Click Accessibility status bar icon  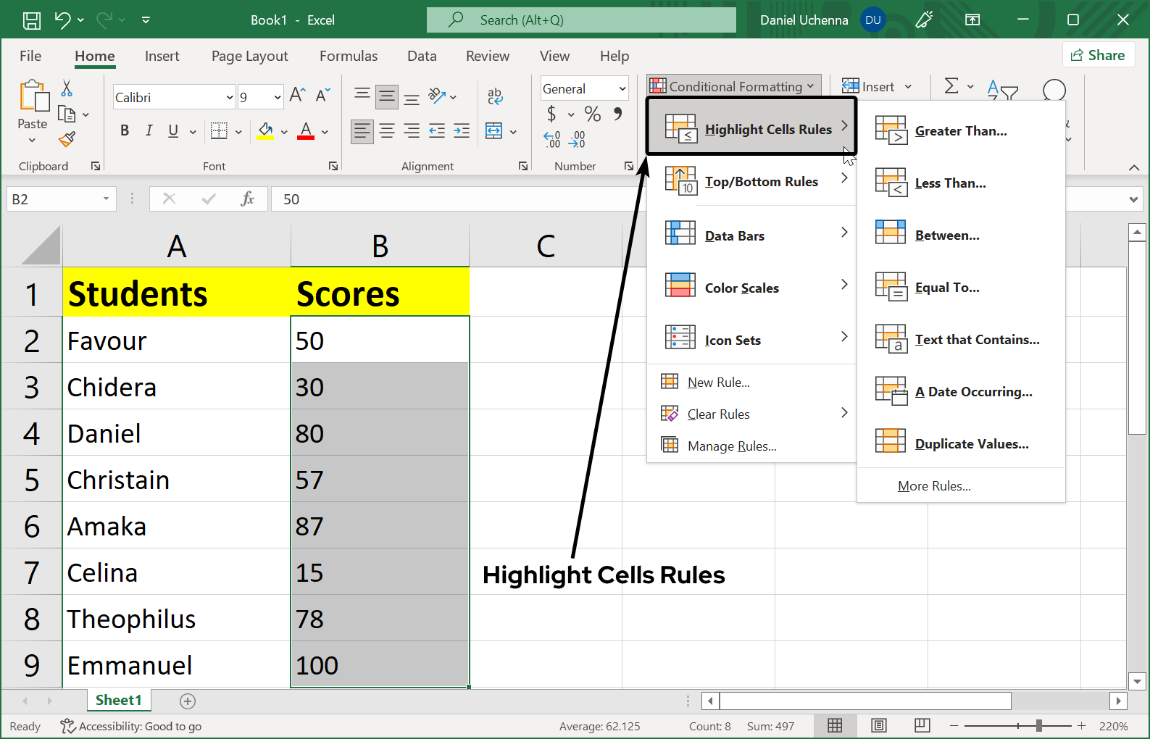click(x=67, y=726)
